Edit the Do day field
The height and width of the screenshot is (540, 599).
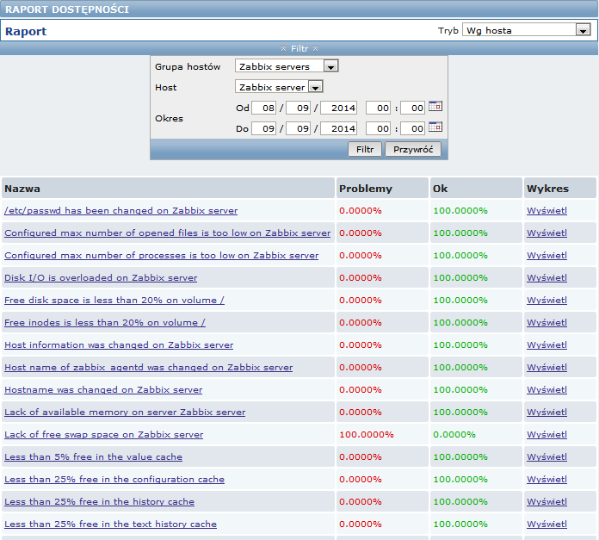point(263,129)
